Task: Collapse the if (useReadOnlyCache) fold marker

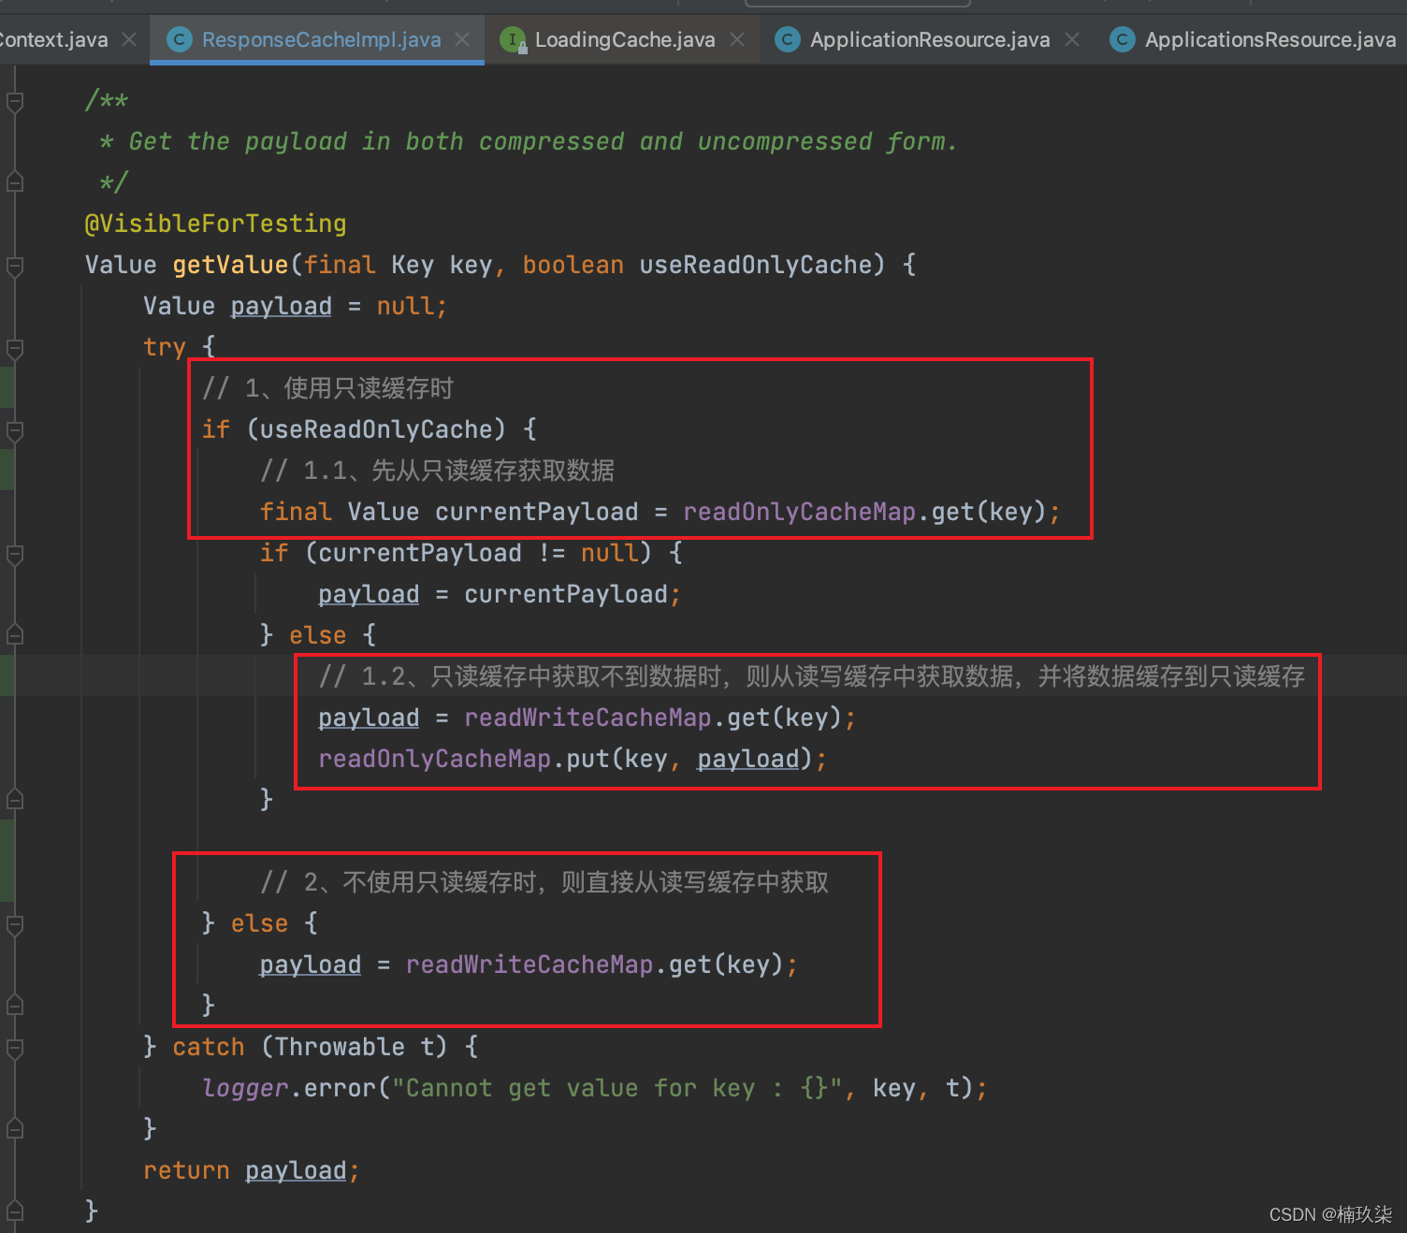Action: 15,430
